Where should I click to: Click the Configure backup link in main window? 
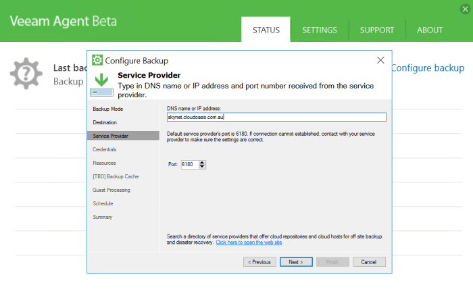(428, 68)
